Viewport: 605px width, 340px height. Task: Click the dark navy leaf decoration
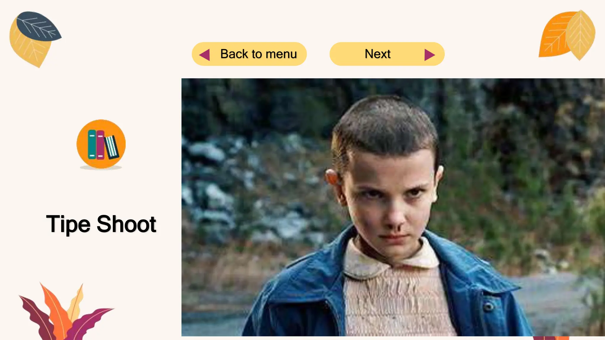click(38, 26)
